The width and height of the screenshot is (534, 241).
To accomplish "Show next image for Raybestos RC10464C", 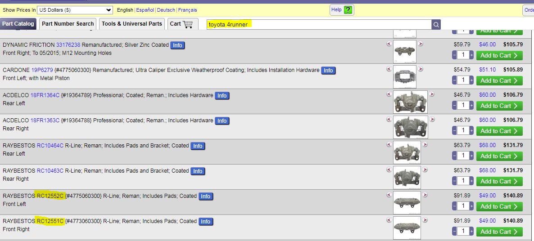I will coord(425,144).
